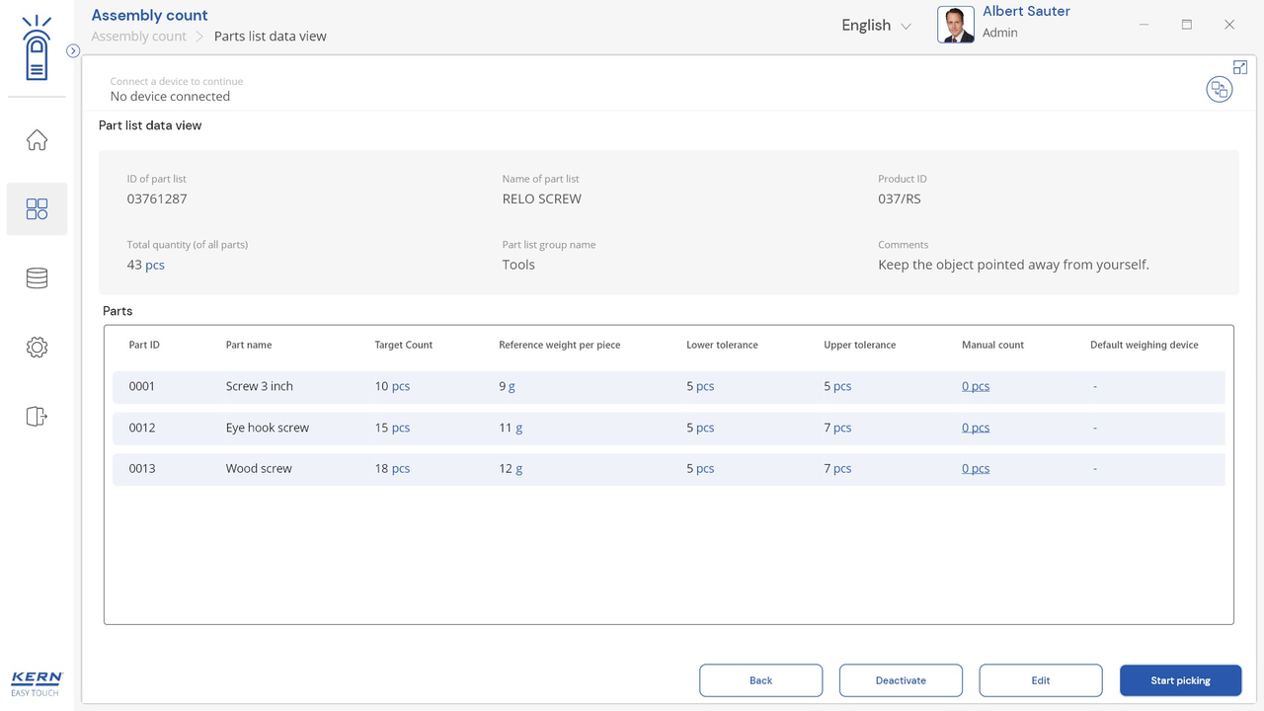Screen dimensions: 1264x711
Task: Click the Deactivate button
Action: [901, 680]
